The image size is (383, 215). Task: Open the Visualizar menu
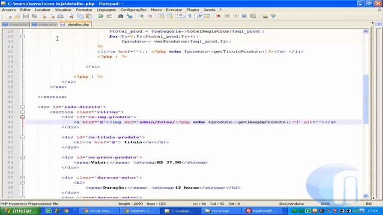pos(63,10)
